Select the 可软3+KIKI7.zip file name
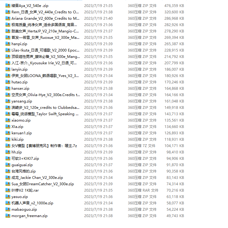 point(25,159)
